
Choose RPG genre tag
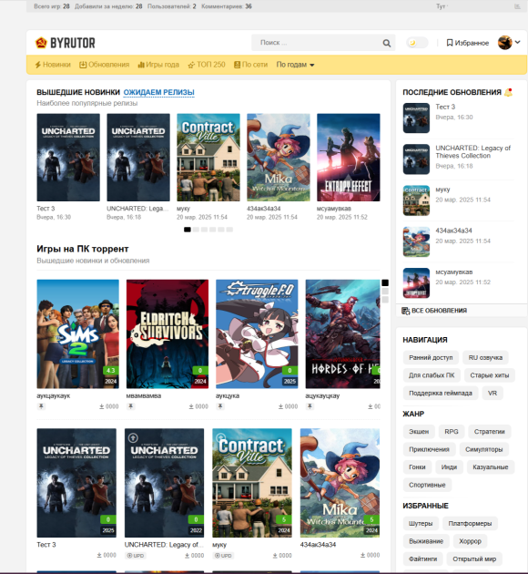coord(452,432)
